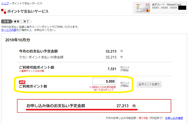
Task: Click the ポイントで支払いサービス page heading
Action: [x=28, y=11]
